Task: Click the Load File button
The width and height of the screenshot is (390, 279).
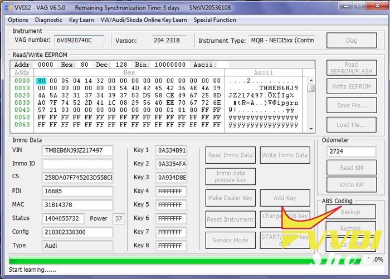Action: 352,125
